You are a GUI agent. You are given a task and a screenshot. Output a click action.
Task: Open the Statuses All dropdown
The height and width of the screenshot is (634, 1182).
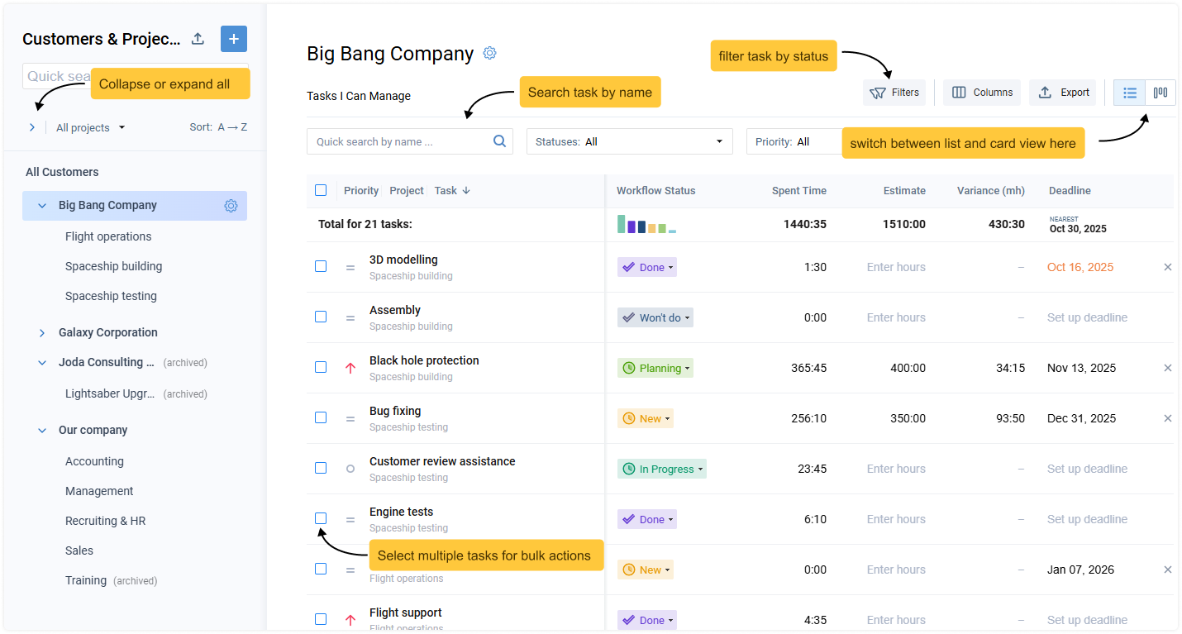point(629,141)
